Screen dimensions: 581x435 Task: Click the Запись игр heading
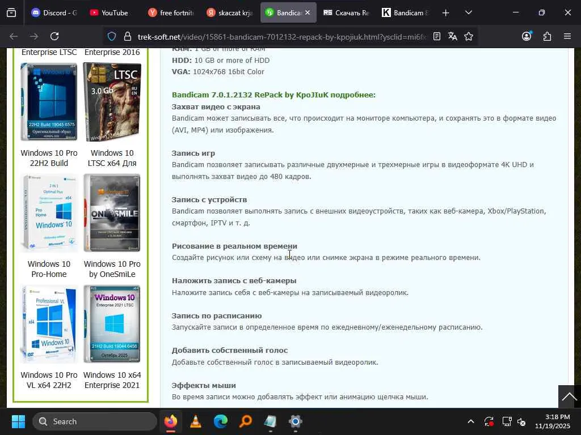pyautogui.click(x=193, y=153)
